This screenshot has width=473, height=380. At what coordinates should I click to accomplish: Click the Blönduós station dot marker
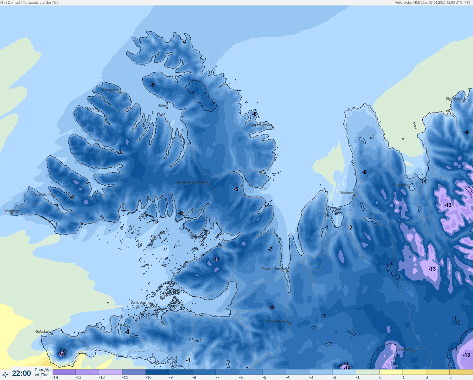pyautogui.click(x=354, y=196)
